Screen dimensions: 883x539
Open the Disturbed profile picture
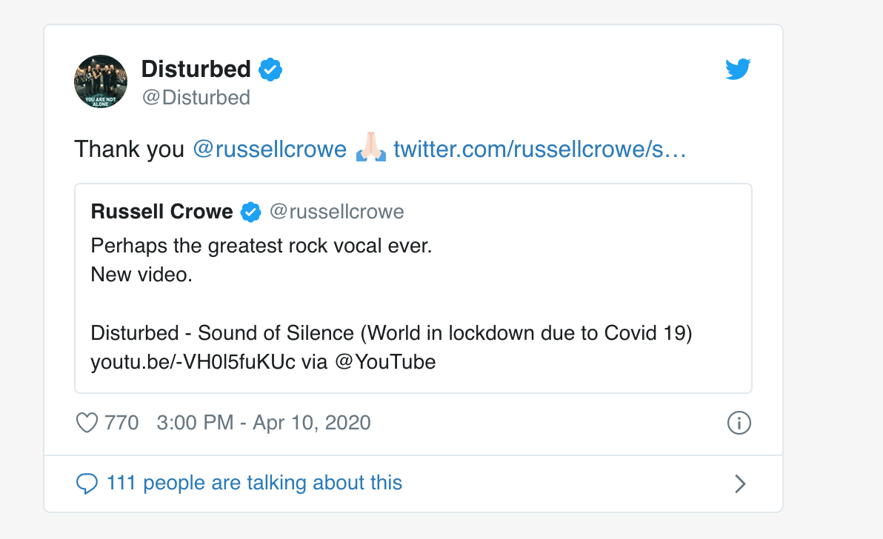tap(101, 81)
